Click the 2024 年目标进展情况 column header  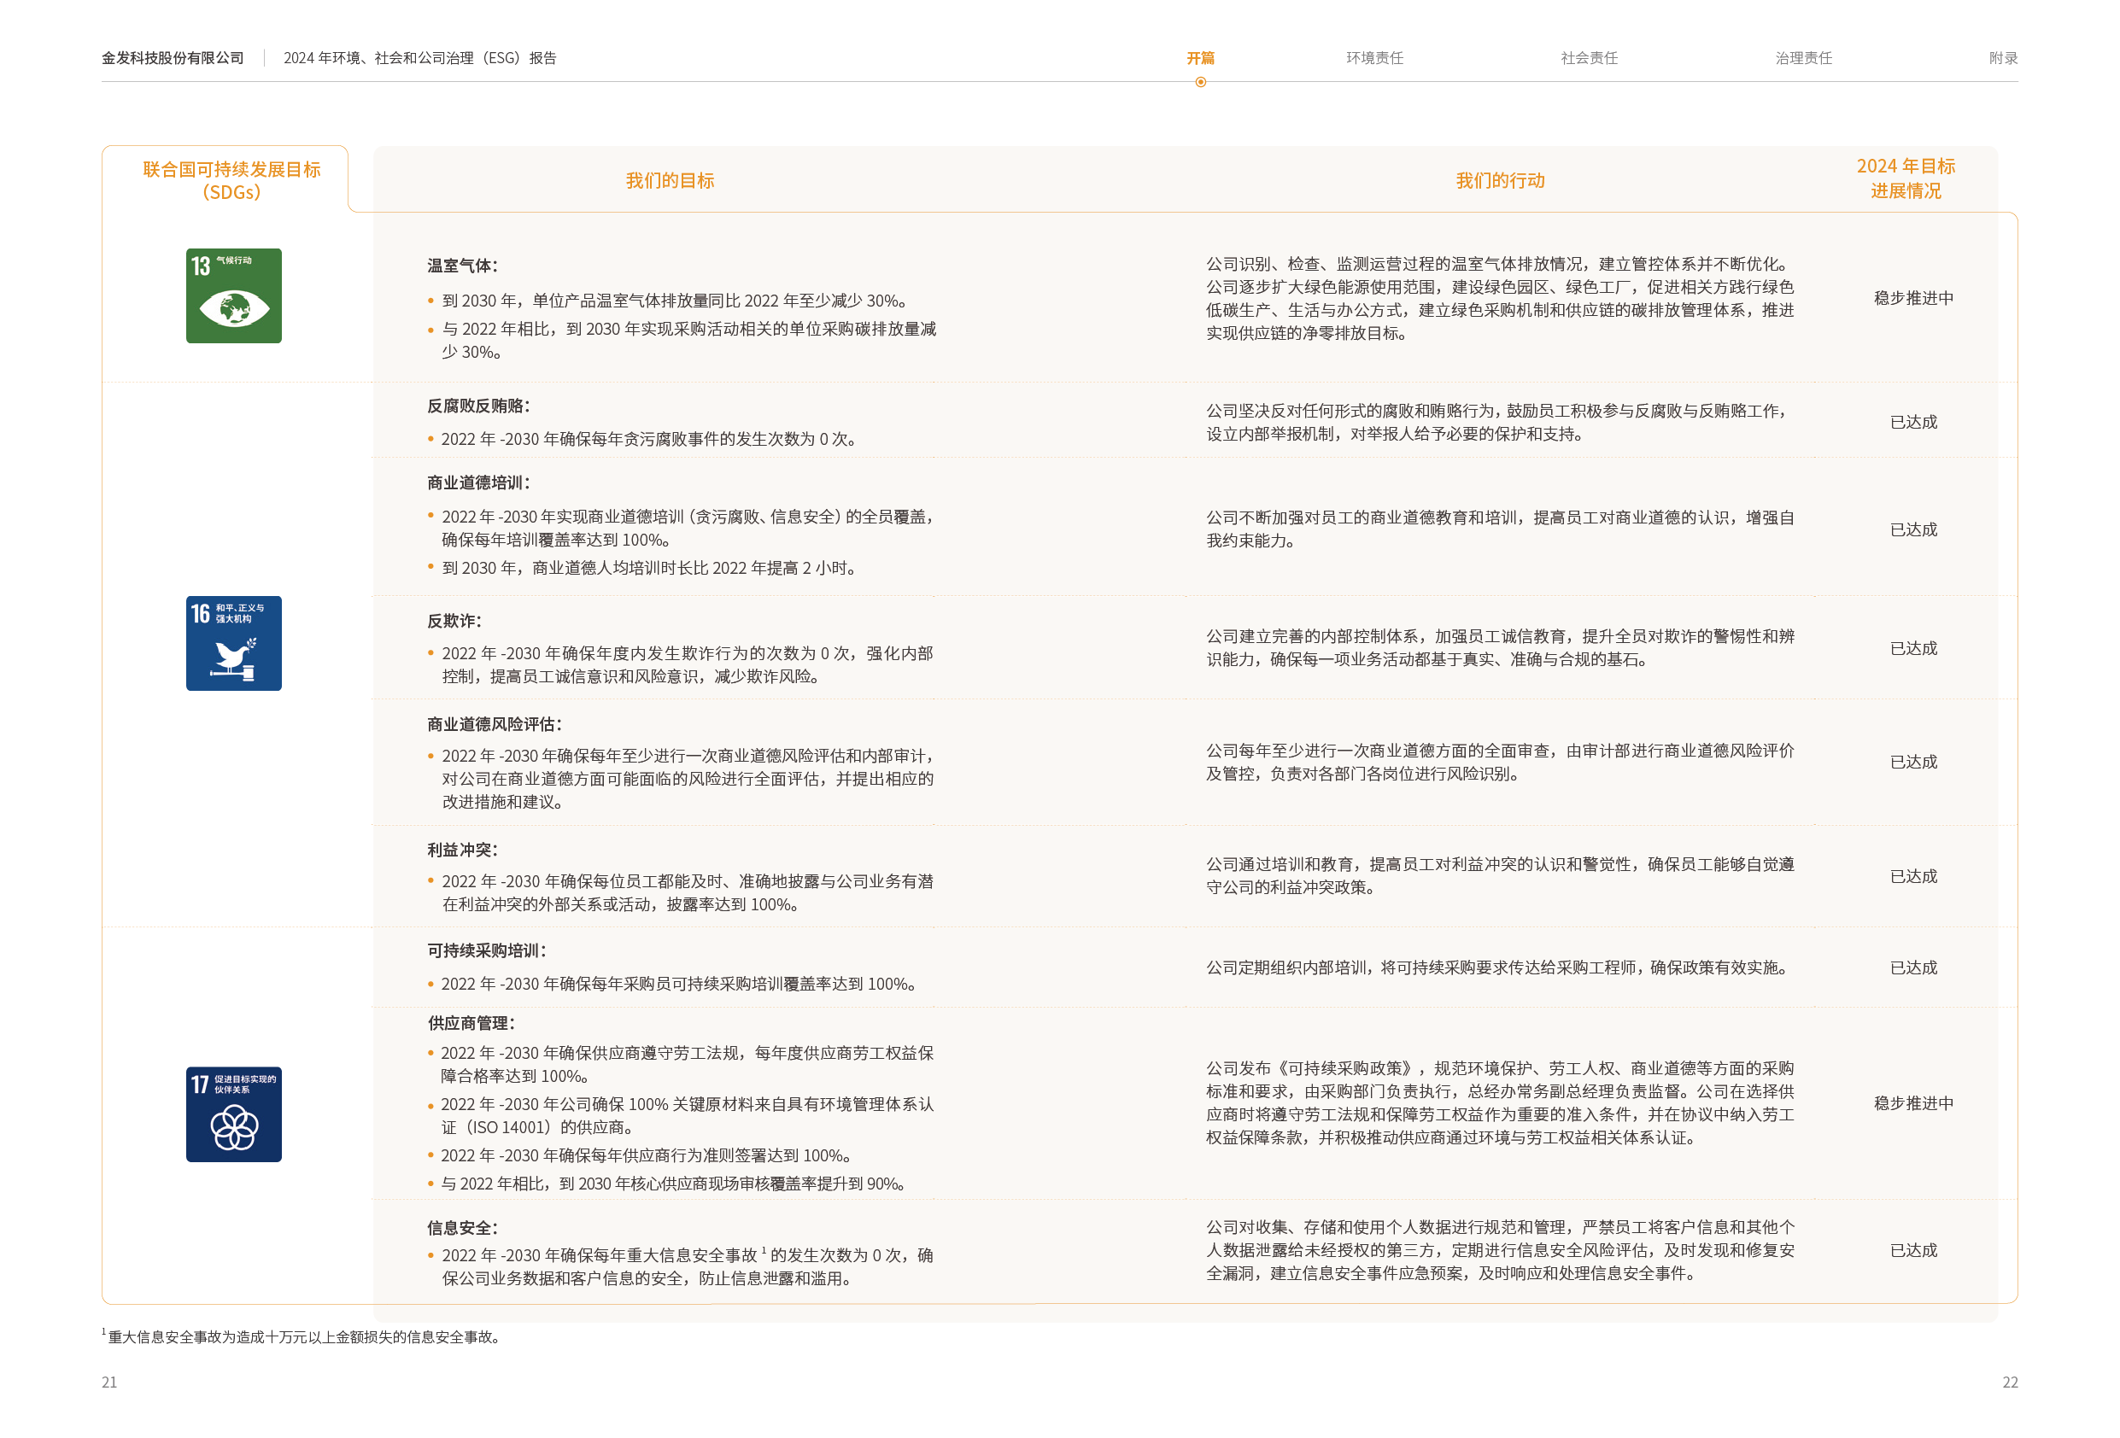point(1905,178)
